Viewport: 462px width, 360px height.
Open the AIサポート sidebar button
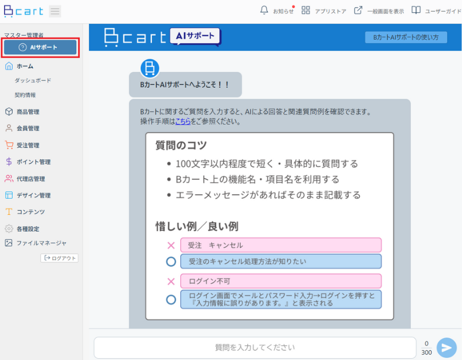(40, 47)
